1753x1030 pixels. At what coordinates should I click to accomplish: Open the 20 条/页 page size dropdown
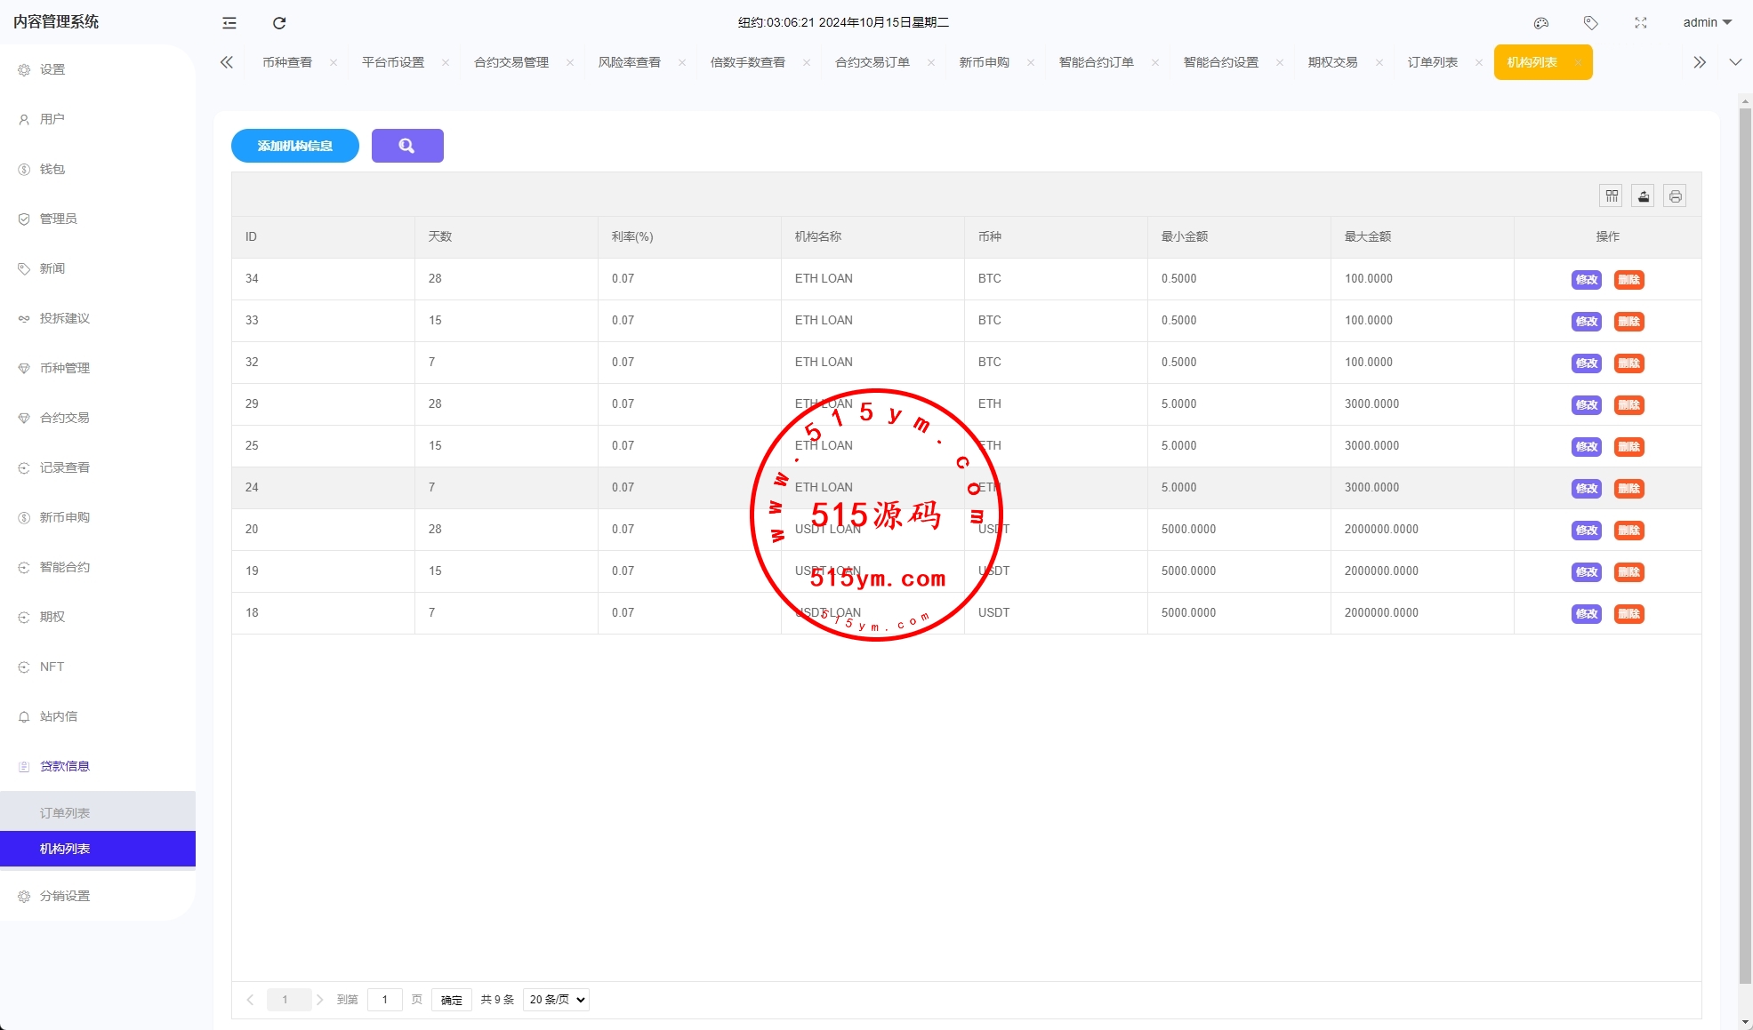pyautogui.click(x=557, y=1000)
